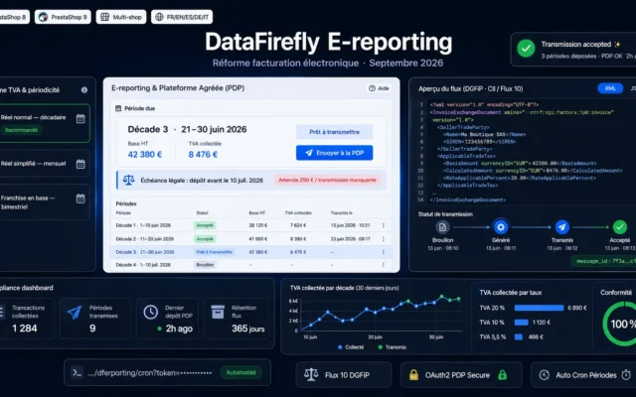Open the Aide help button
Viewport: 636px width, 397px height.
click(379, 88)
